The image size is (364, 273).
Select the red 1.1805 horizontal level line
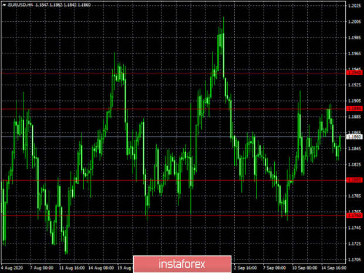pos(173,180)
